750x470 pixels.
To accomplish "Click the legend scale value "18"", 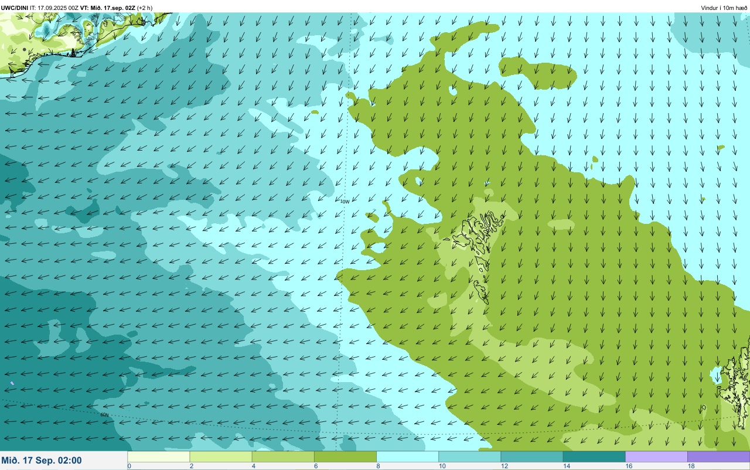I will [x=691, y=466].
